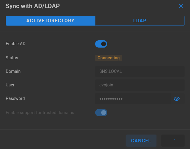Click the loading spinner dot in save button
190x149 pixels.
pyautogui.click(x=175, y=139)
